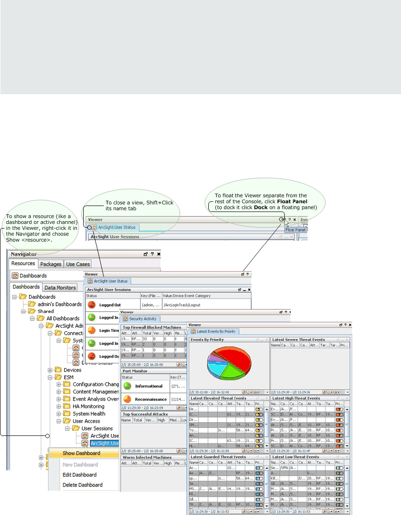Image resolution: width=401 pixels, height=515 pixels.
Task: Collapse the ESM folder
Action: point(50,377)
